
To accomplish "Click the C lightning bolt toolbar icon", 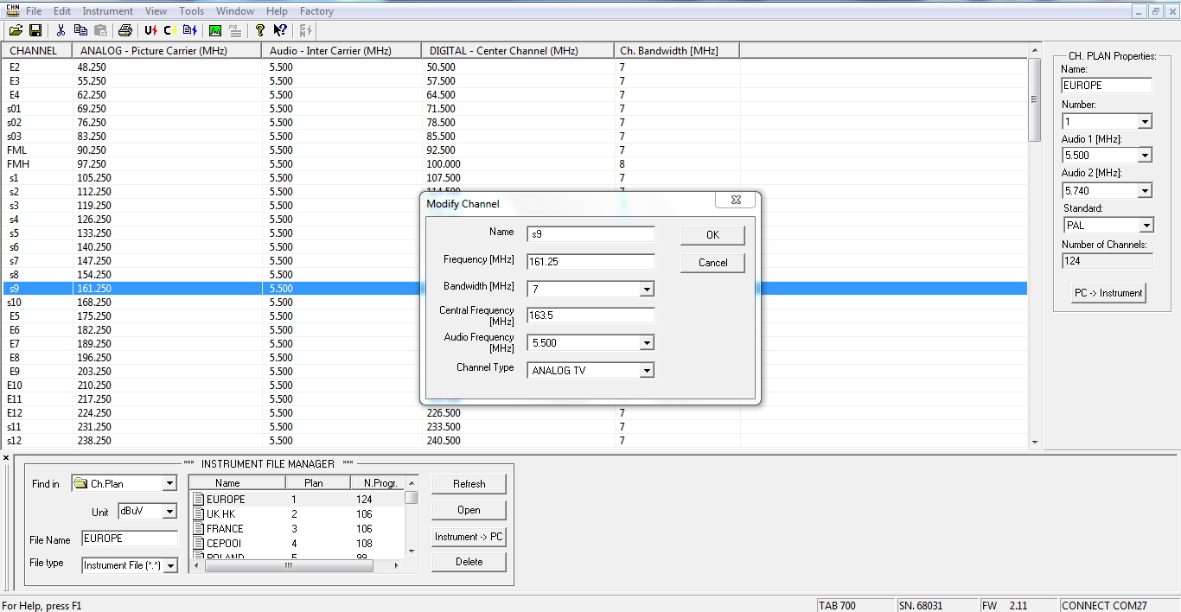I will (170, 30).
